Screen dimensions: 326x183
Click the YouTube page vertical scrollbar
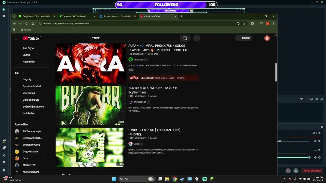pos(276,72)
